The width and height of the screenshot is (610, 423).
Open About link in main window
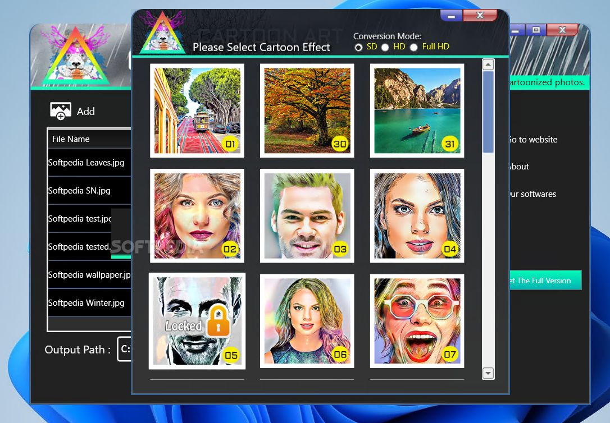click(x=520, y=167)
